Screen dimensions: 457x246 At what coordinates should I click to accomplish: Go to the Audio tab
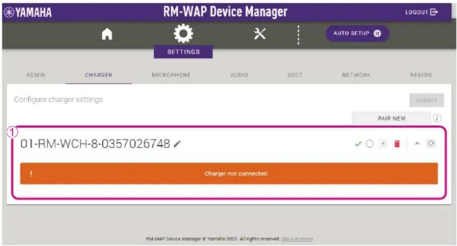[x=239, y=75]
